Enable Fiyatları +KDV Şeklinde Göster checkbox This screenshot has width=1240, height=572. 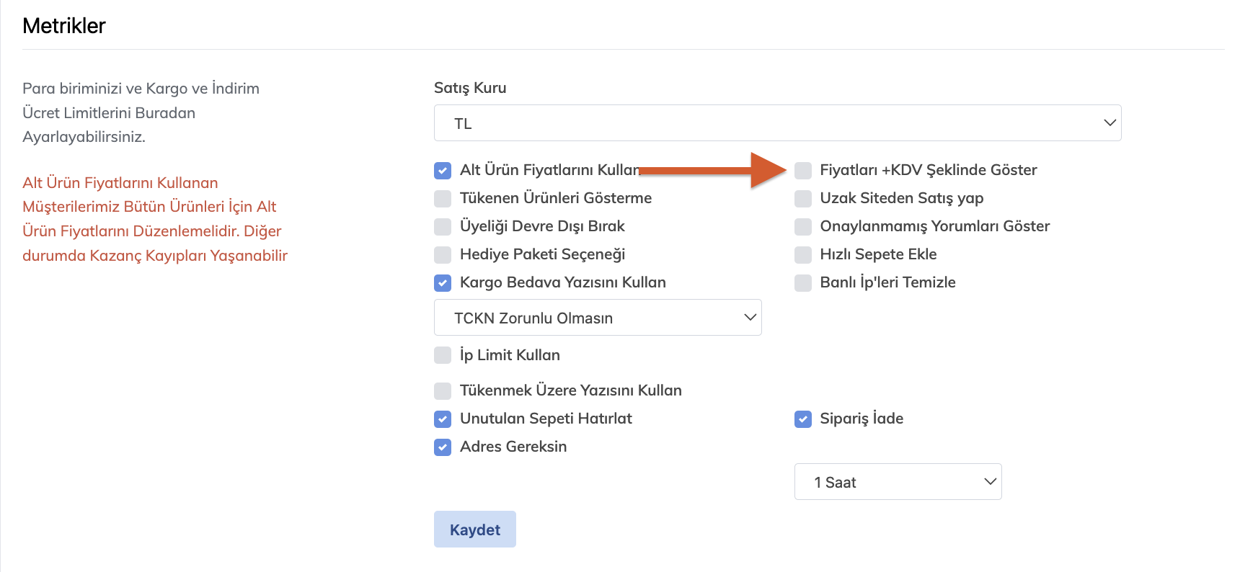[x=803, y=170]
